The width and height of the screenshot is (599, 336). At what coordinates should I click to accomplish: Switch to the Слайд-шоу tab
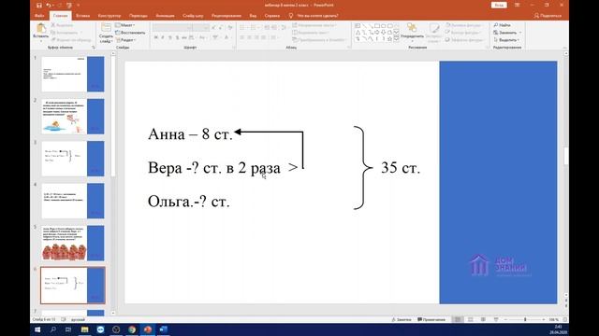pyautogui.click(x=193, y=16)
